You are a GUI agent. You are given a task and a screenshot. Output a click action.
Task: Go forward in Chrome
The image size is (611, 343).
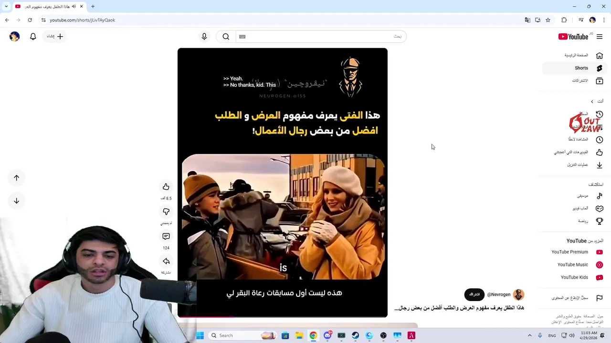(18, 20)
